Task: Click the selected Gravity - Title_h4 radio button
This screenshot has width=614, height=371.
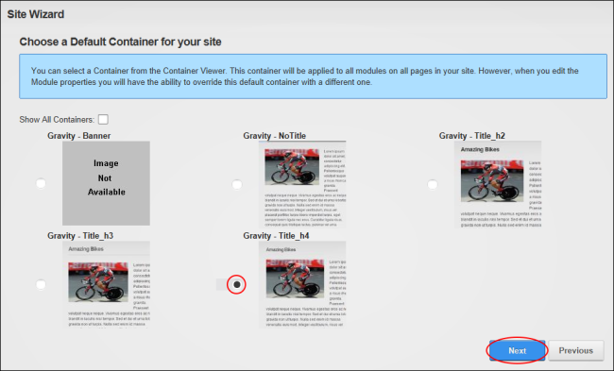Action: pos(236,284)
